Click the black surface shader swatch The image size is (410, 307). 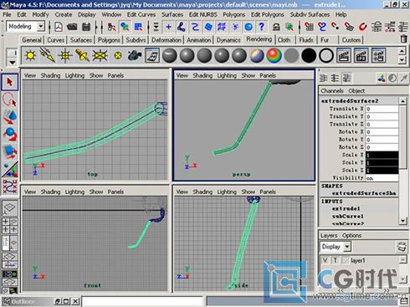(x=309, y=55)
